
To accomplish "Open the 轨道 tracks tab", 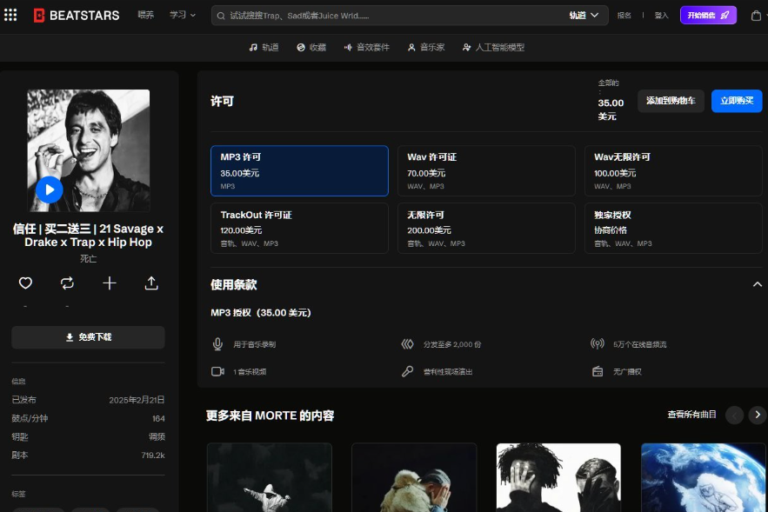I will (264, 48).
